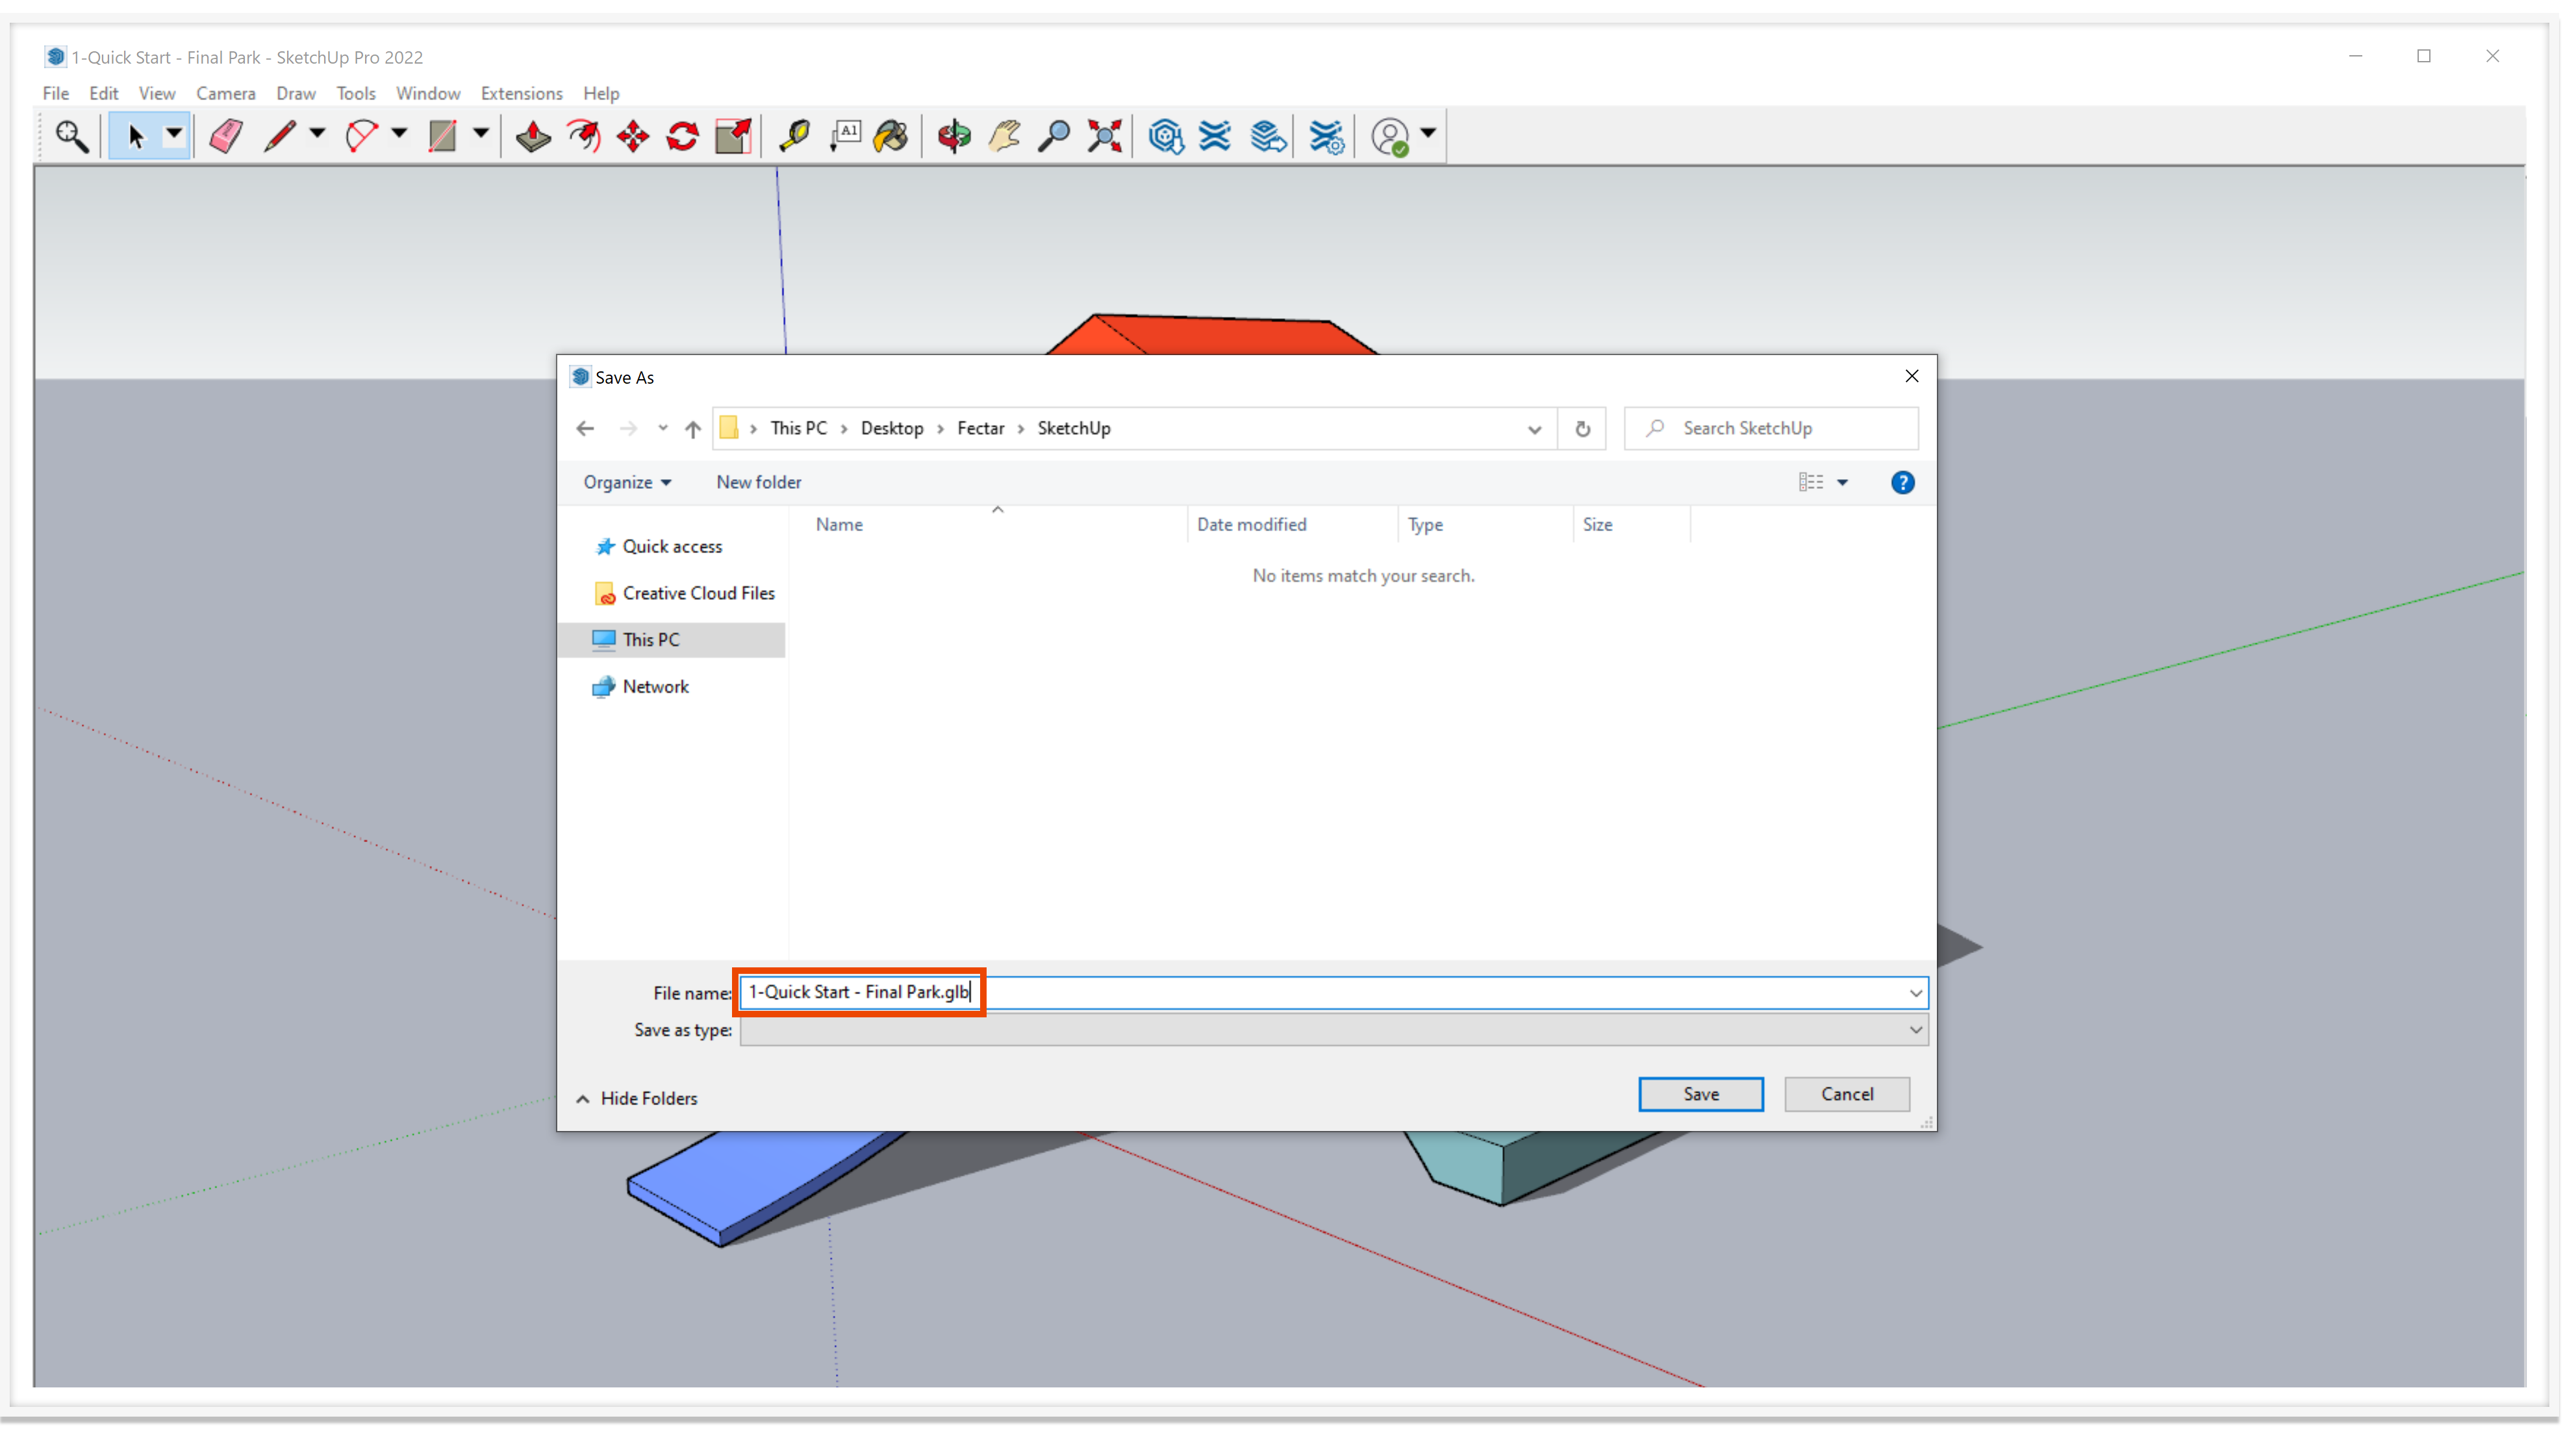Select the Zoom tool
2576x1440 pixels.
click(x=1053, y=136)
